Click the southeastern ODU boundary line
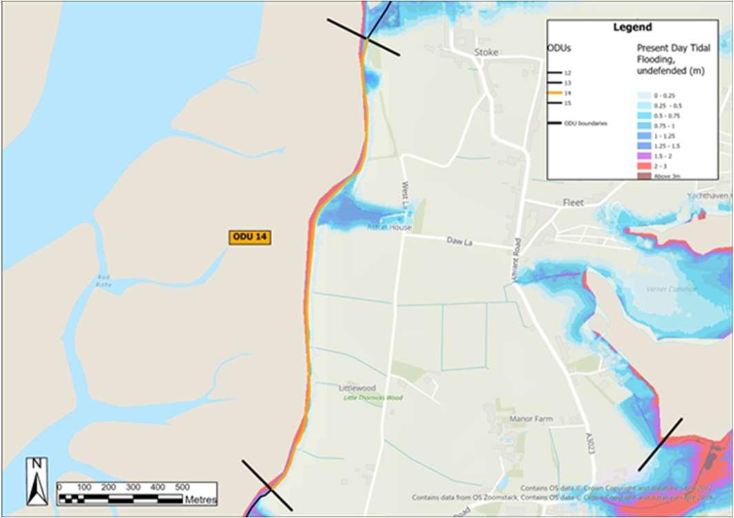The image size is (734, 518). click(660, 444)
